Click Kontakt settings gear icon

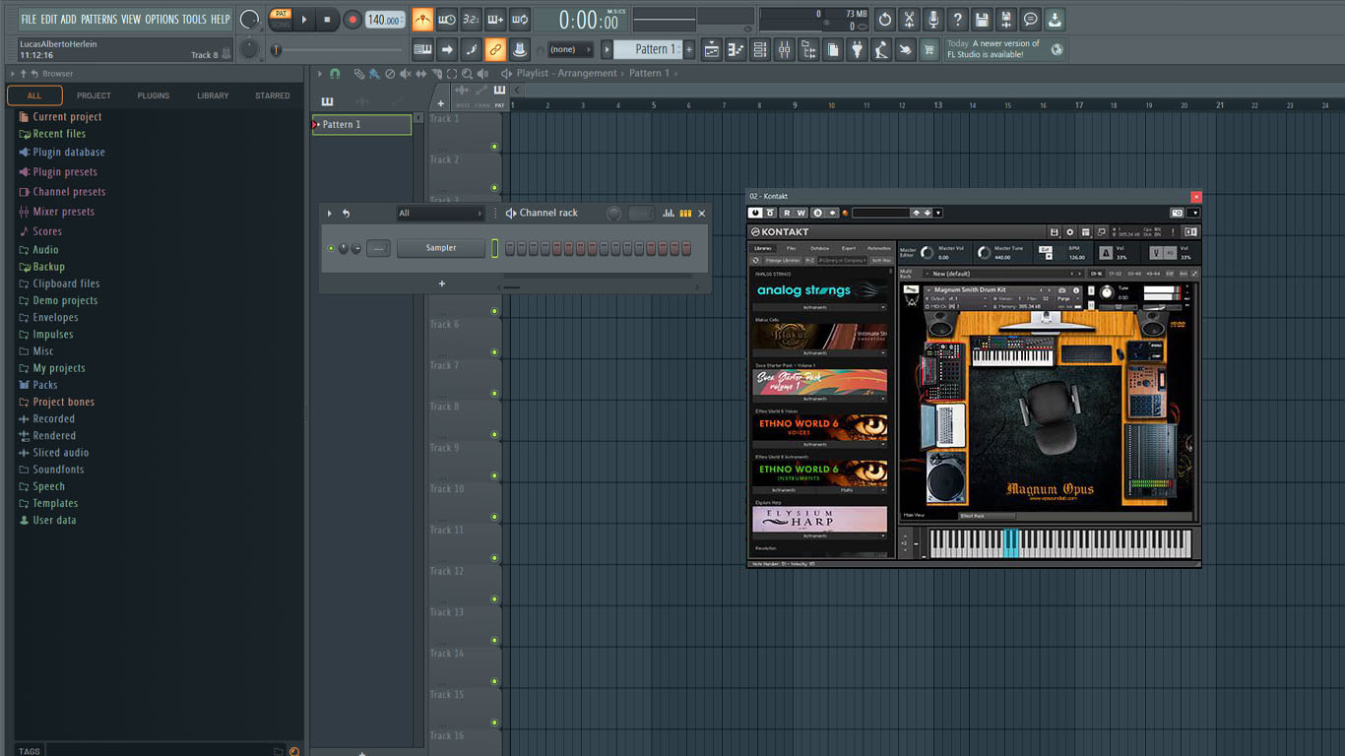pos(1070,232)
